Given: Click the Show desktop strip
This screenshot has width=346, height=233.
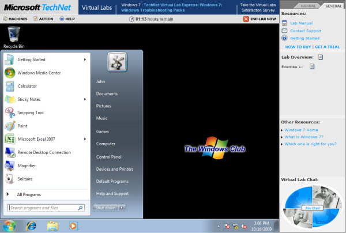Looking at the screenshot, I should (276, 226).
